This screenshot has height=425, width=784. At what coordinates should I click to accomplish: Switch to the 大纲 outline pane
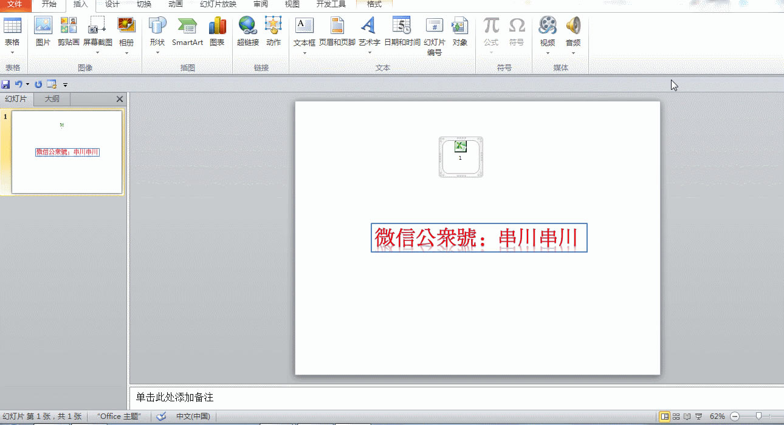click(52, 98)
